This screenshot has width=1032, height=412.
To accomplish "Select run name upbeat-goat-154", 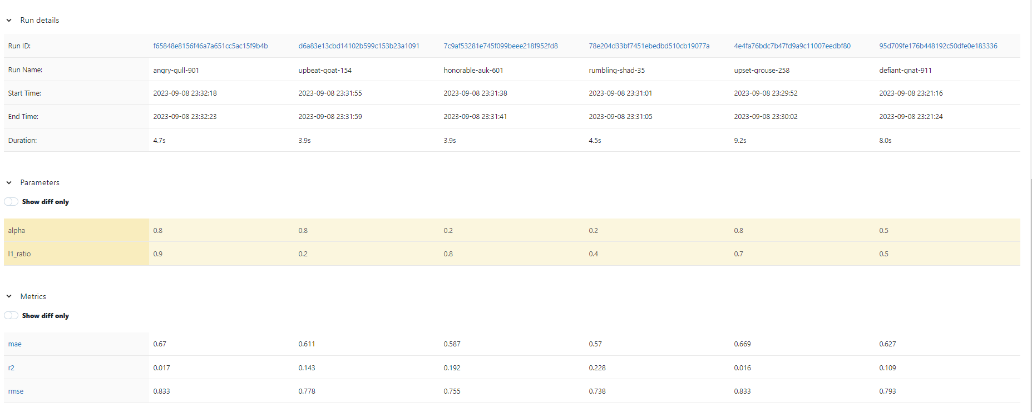I will [x=325, y=71].
